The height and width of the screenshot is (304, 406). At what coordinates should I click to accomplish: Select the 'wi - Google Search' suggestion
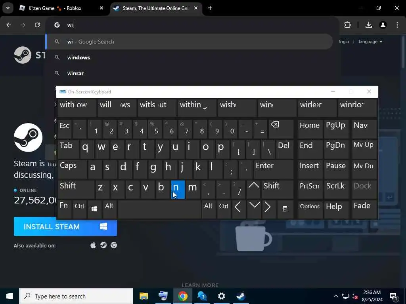click(x=189, y=42)
